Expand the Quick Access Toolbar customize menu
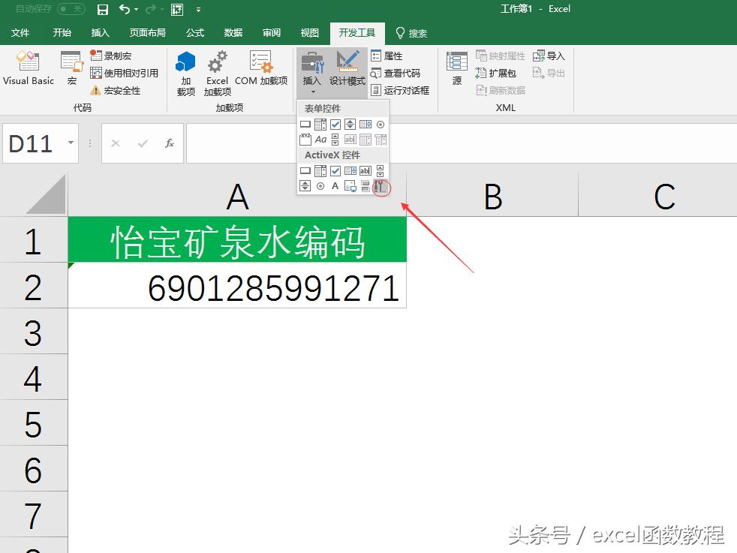Screen dimensions: 737x553 coord(197,10)
